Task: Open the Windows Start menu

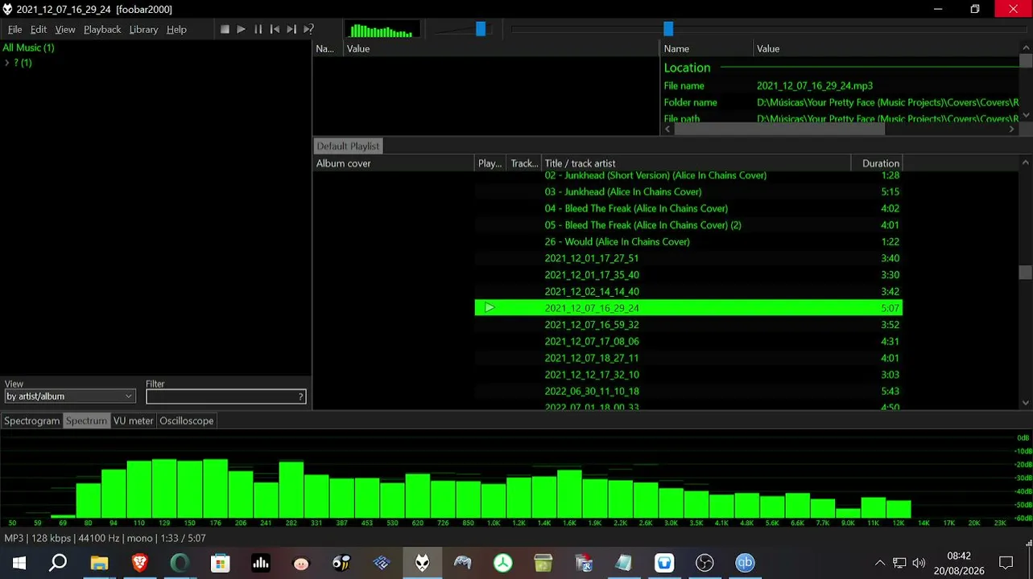Action: 19,563
